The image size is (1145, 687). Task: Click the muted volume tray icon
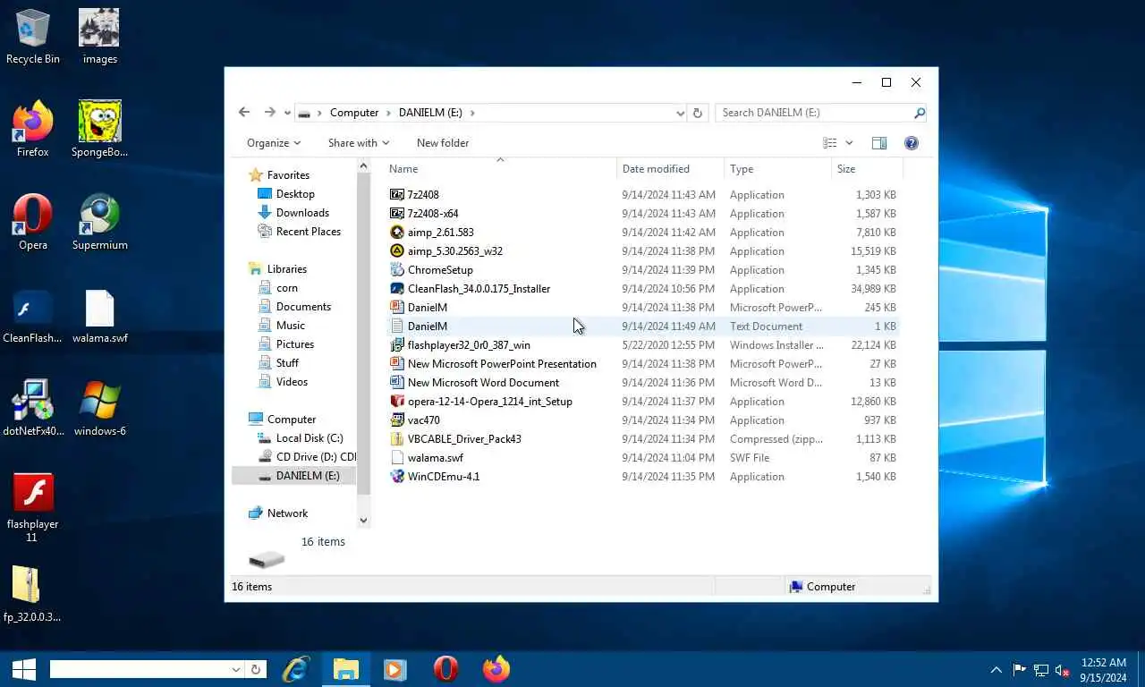(1063, 670)
